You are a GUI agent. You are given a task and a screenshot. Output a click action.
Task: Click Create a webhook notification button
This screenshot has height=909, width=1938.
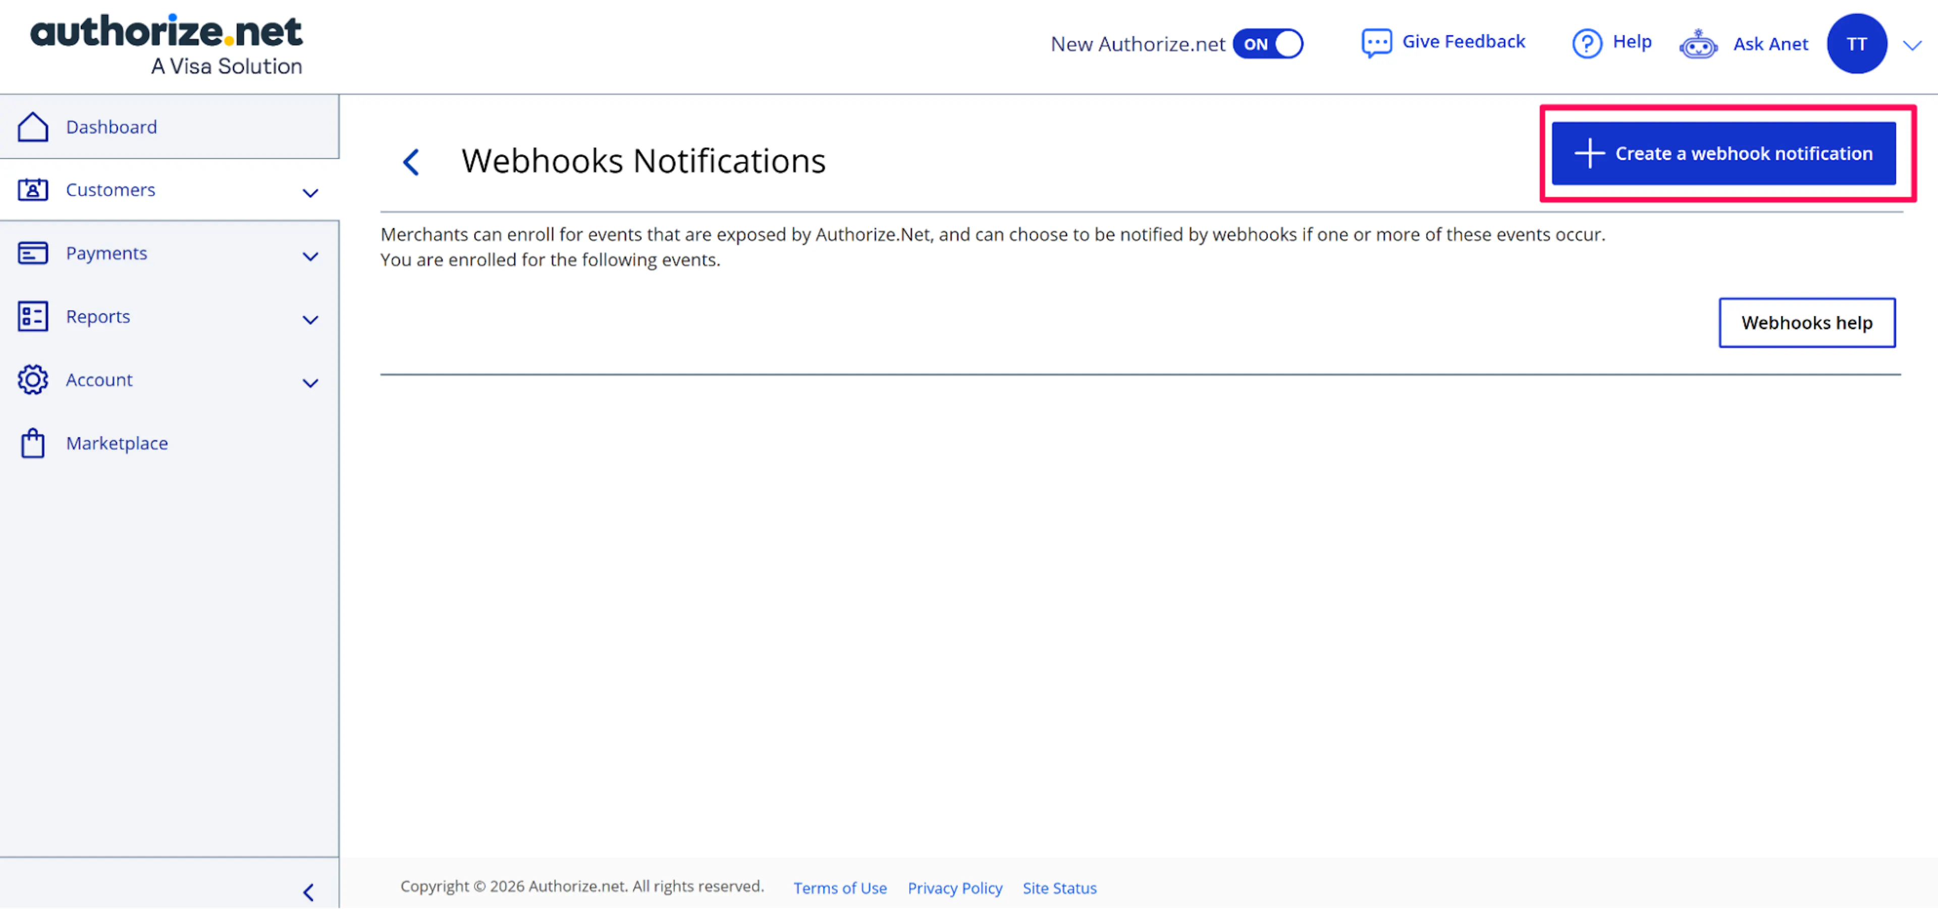(x=1723, y=153)
